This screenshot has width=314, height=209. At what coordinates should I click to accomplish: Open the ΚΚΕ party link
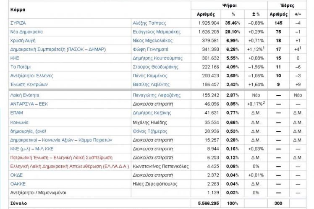(15, 58)
